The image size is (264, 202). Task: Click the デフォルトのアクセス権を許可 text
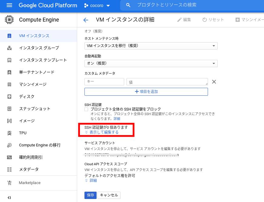pos(110,176)
